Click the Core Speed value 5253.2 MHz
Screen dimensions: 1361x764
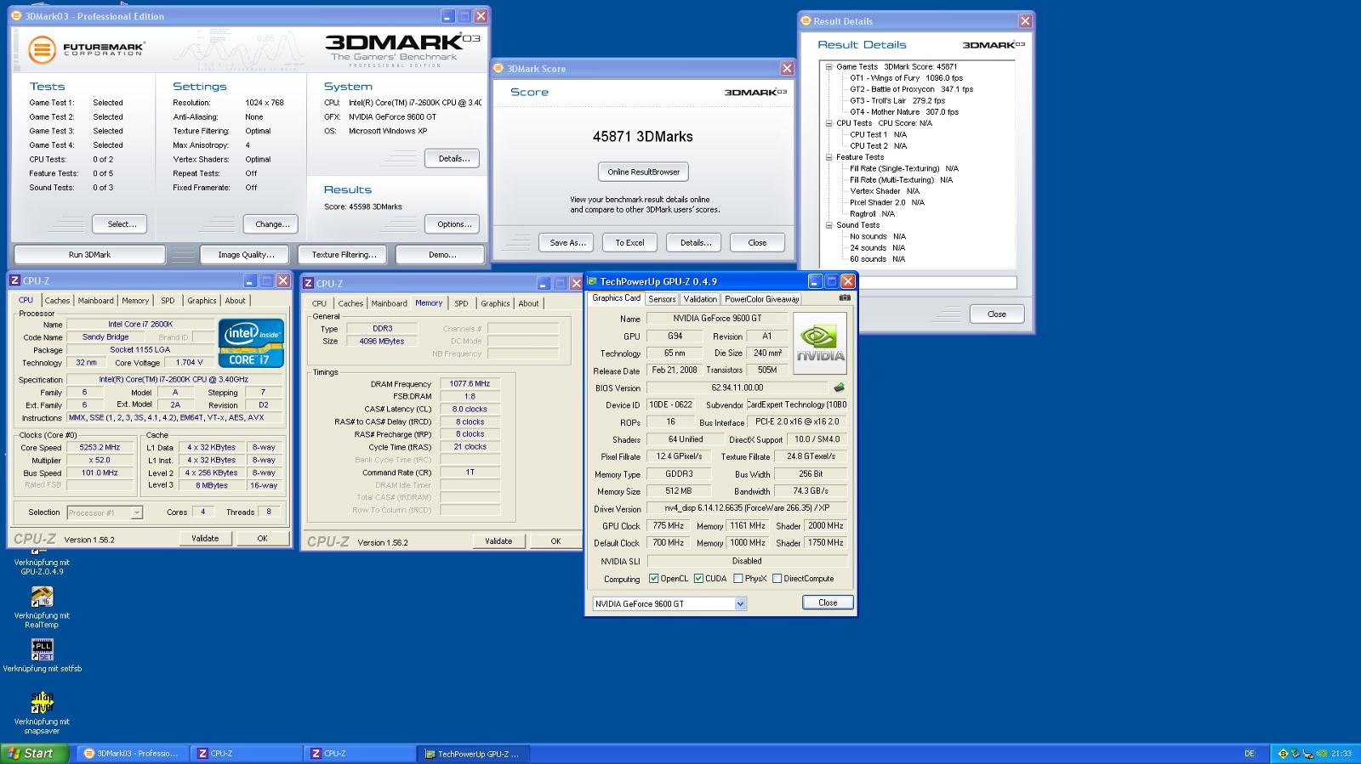click(100, 447)
